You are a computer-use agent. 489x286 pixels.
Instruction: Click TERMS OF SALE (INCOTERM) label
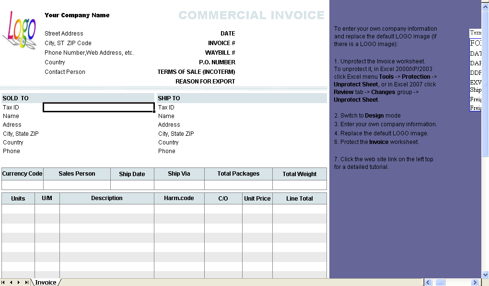[197, 72]
